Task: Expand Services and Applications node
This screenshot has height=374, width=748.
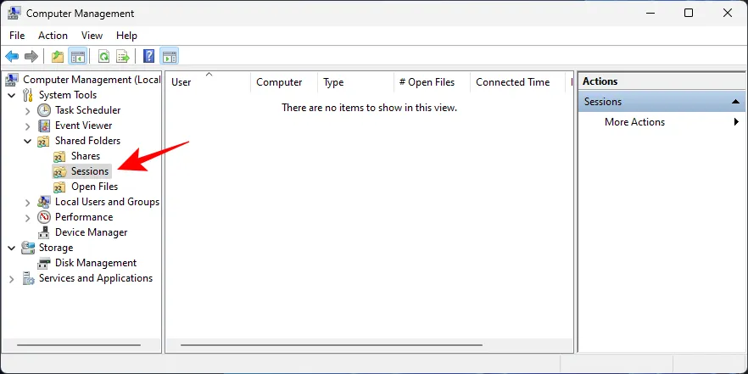Action: [11, 278]
